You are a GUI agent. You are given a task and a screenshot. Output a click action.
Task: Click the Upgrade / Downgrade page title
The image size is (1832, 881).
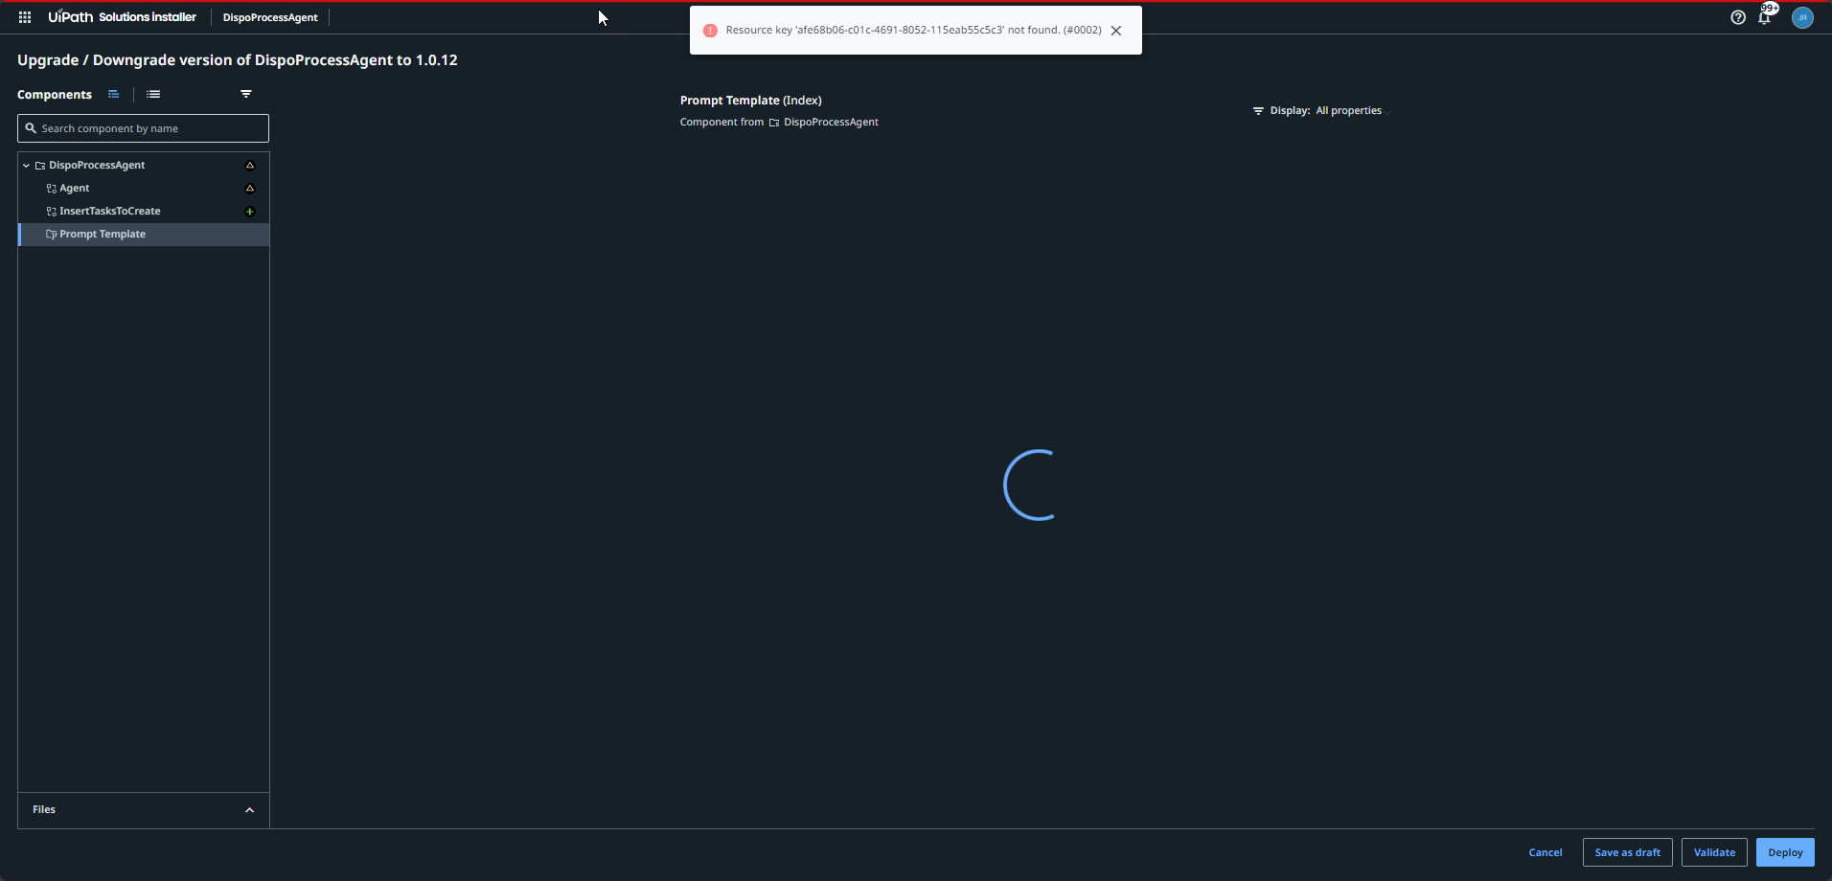click(238, 60)
